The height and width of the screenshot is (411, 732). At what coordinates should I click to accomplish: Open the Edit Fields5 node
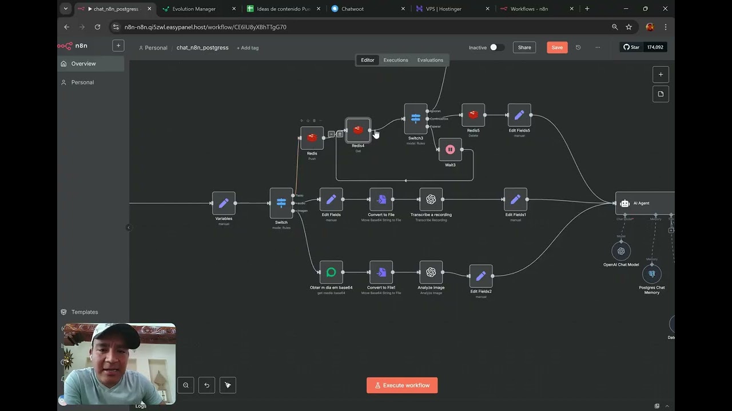point(519,115)
